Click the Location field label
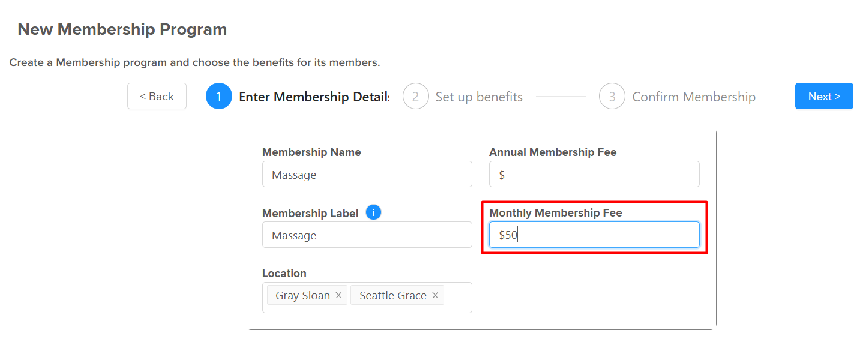Screen dimensions: 860x345 point(284,273)
